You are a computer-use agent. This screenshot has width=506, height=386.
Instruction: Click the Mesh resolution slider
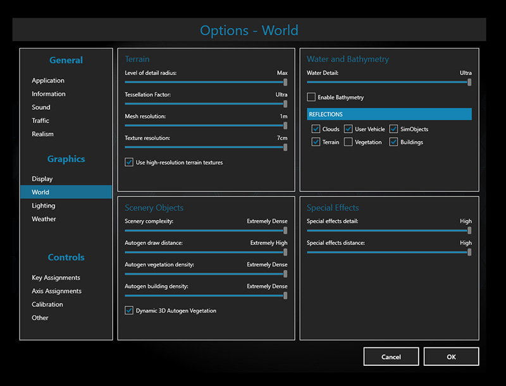(206, 125)
